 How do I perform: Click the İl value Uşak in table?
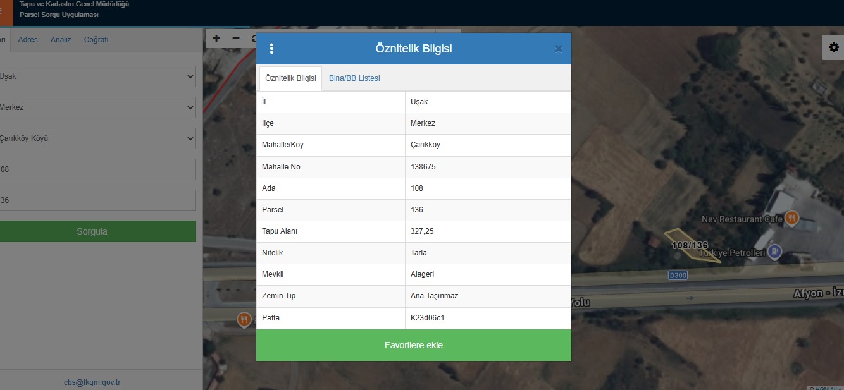coord(419,102)
